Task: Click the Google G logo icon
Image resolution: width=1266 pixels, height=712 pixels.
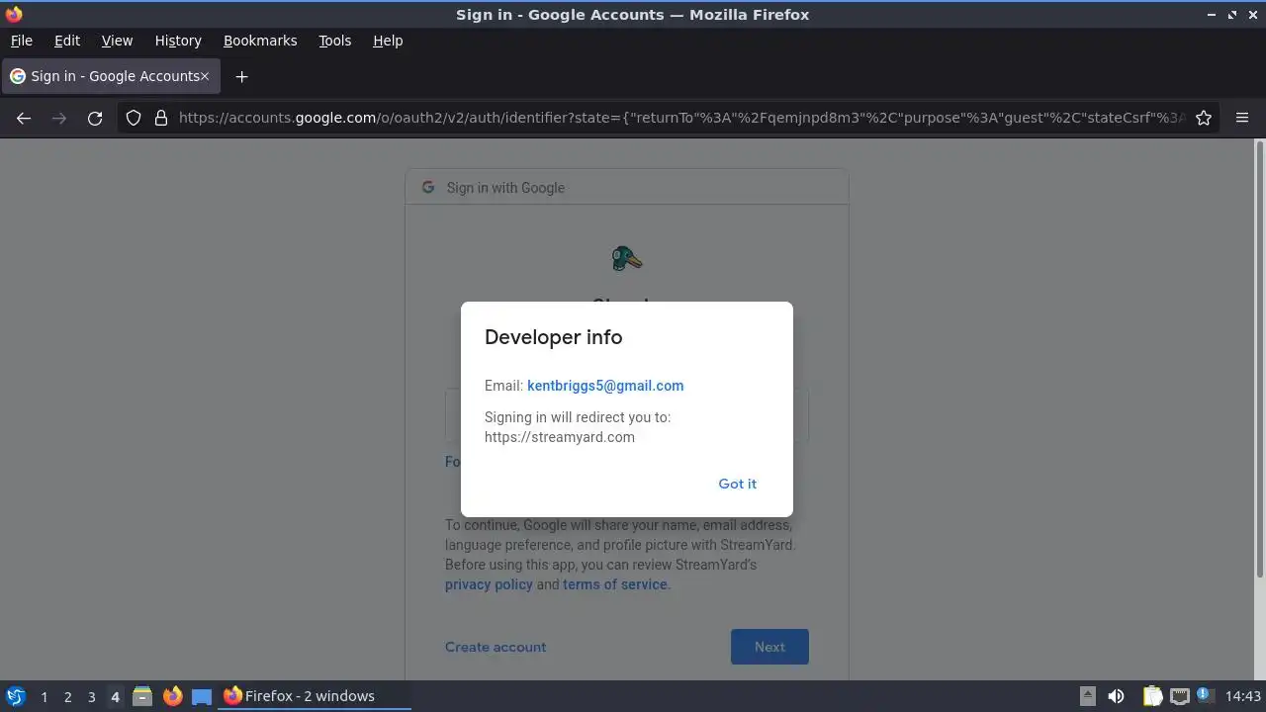Action: click(x=428, y=187)
